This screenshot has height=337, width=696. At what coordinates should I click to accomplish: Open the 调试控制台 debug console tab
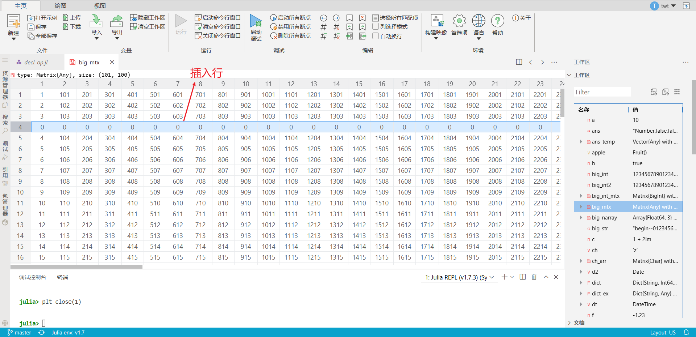pyautogui.click(x=33, y=277)
